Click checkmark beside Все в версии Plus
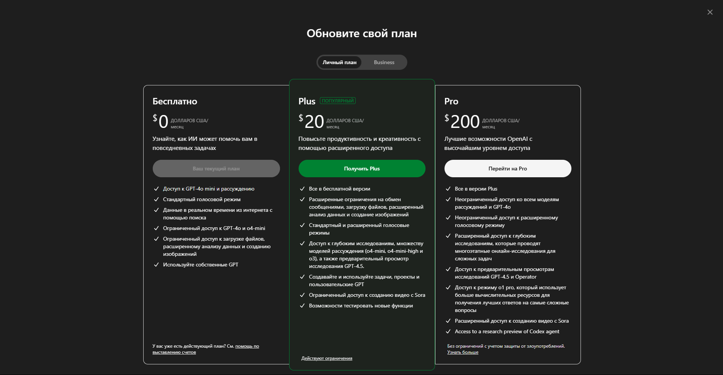723x375 pixels. click(448, 189)
